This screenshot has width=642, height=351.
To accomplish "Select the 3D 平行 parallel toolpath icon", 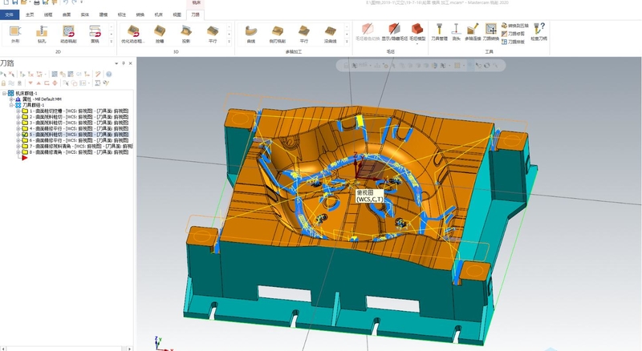I will (x=213, y=34).
